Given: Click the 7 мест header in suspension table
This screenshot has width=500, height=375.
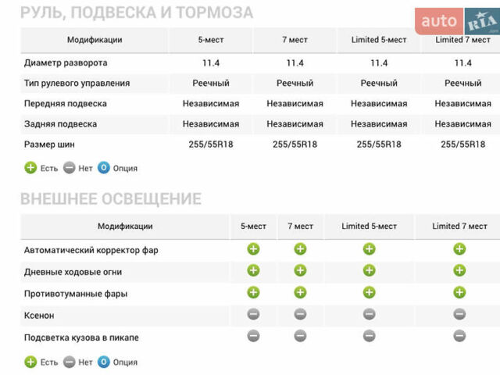Looking at the screenshot, I should (295, 40).
